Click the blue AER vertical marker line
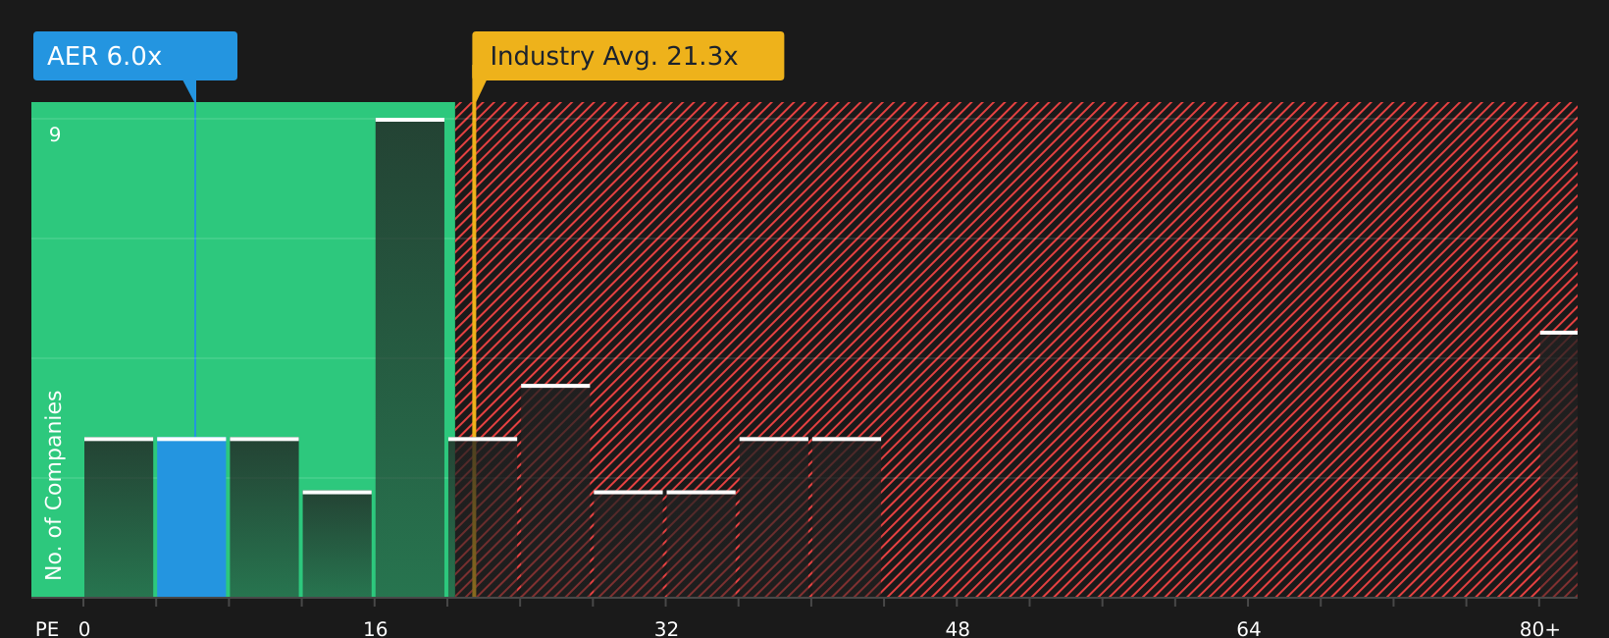The image size is (1609, 638). click(195, 270)
